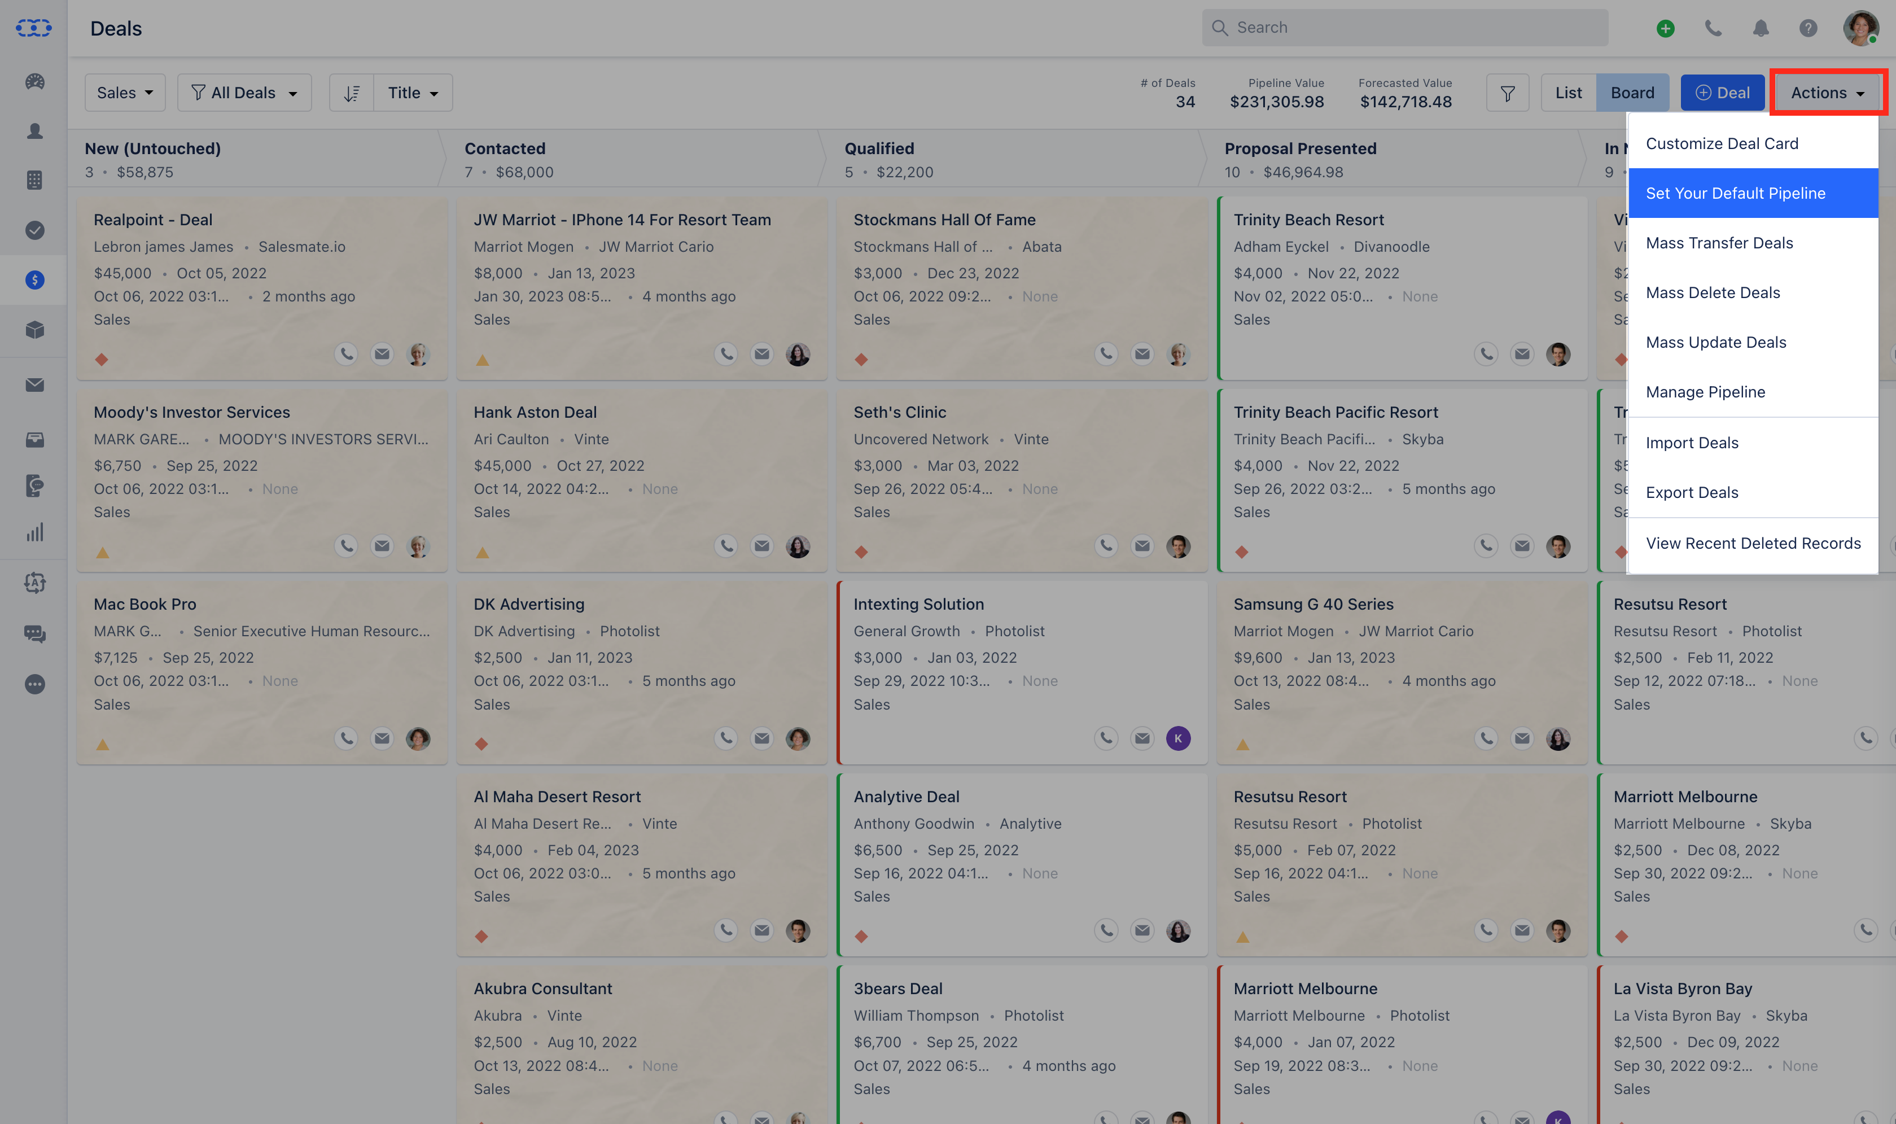Click the blue add Deal button
This screenshot has width=1896, height=1124.
[x=1723, y=93]
